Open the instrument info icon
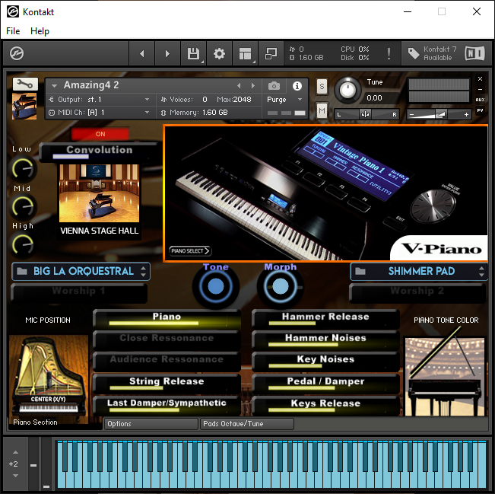This screenshot has height=494, width=495. 297,86
